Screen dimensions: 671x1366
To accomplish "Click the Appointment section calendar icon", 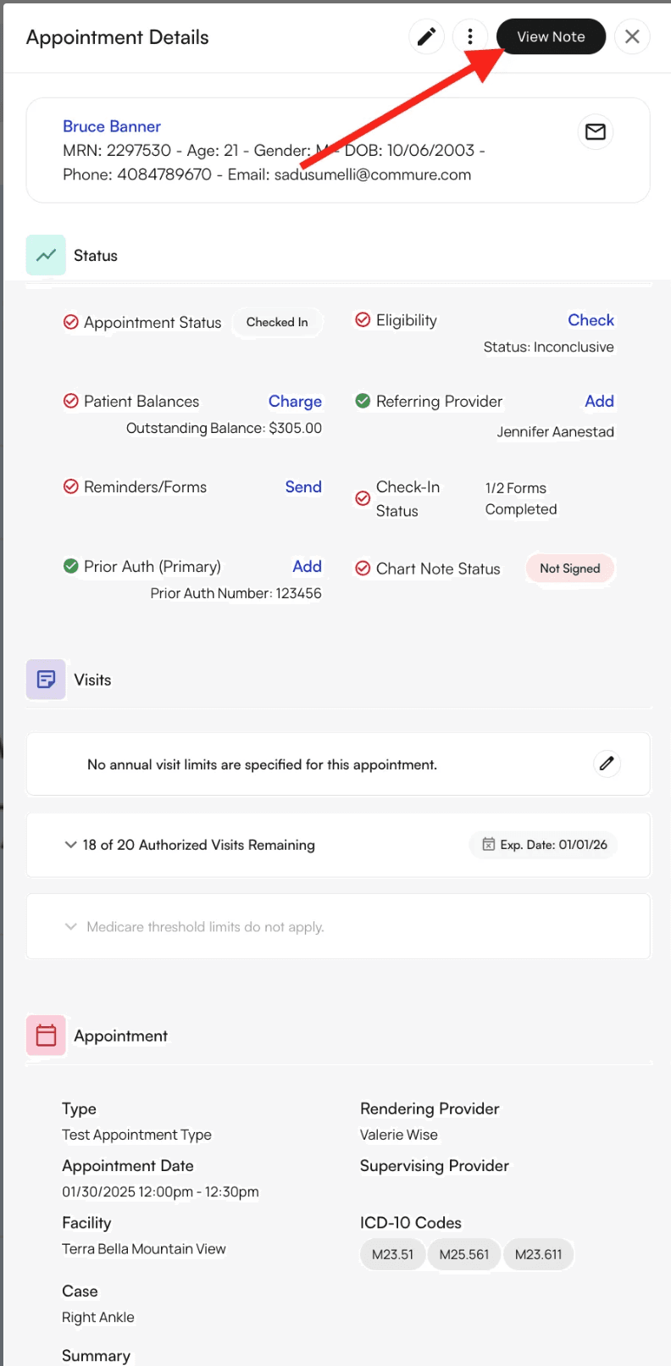I will pos(46,1035).
